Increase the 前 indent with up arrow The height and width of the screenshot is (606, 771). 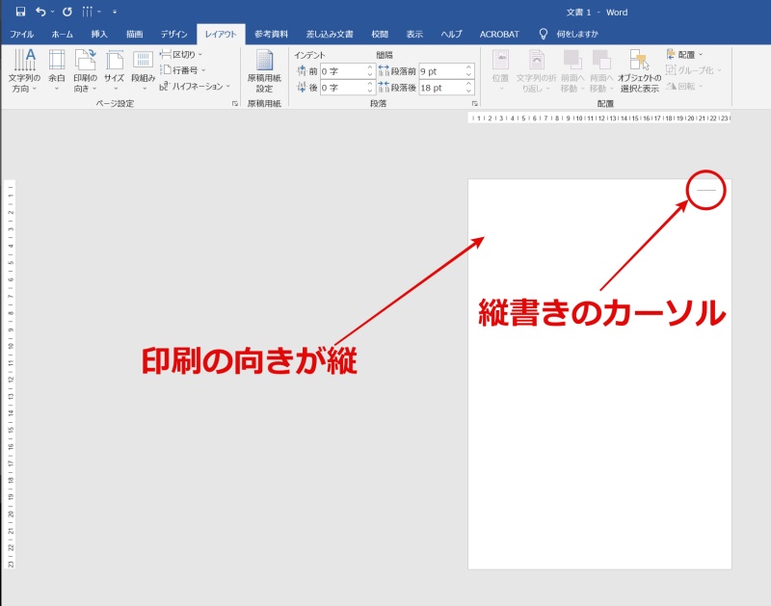pos(370,67)
